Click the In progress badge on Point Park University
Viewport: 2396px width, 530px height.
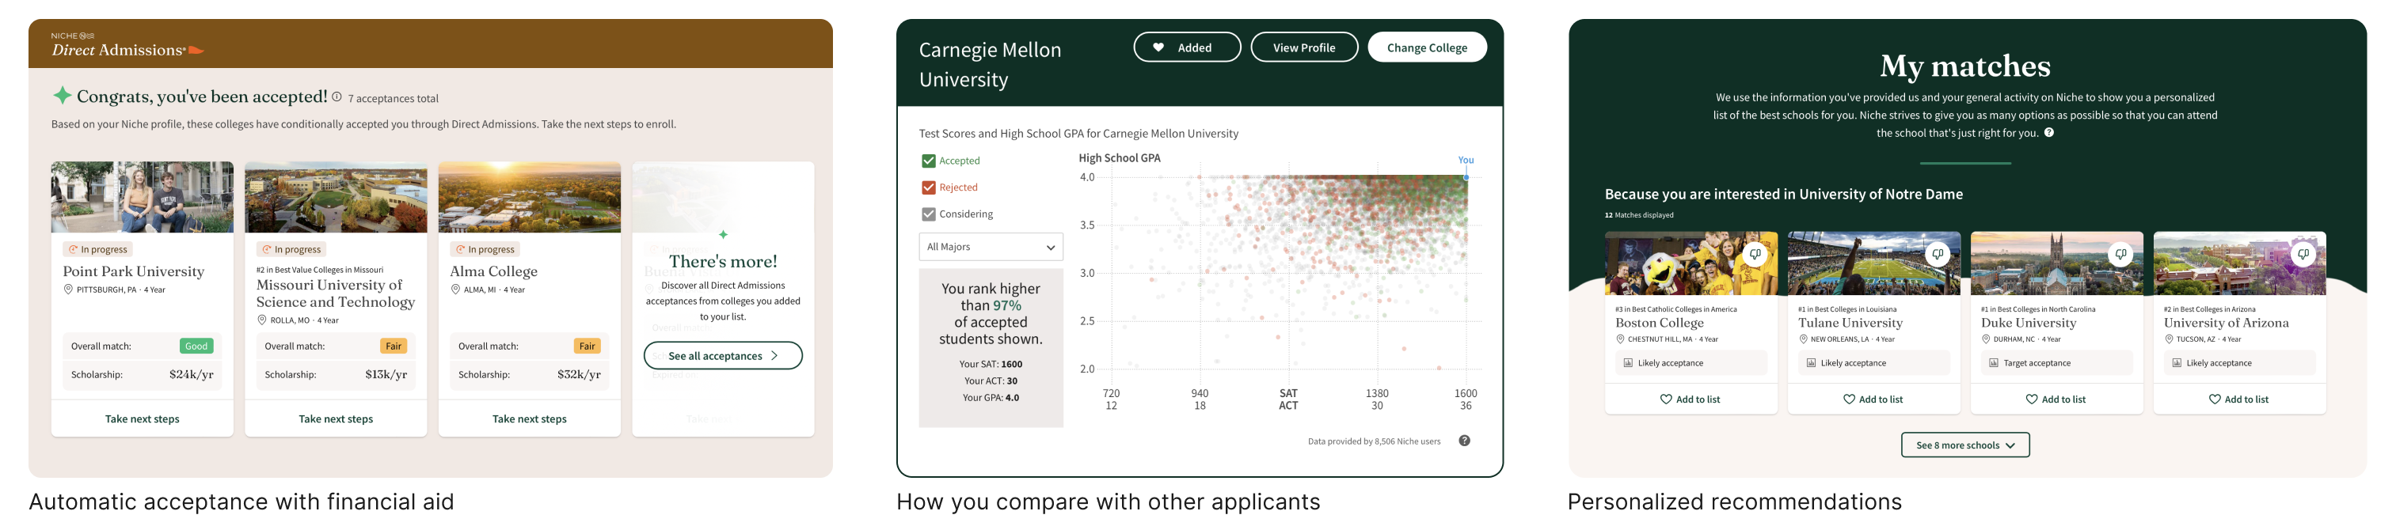(97, 249)
